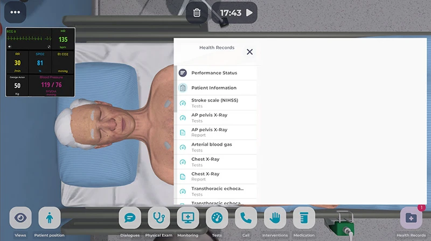Select Performance Status record
431x241 pixels.
pyautogui.click(x=214, y=73)
